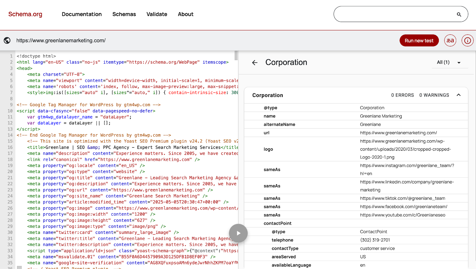Image resolution: width=476 pixels, height=269 pixels.
Task: Click the telephone value (302) 319-2701
Action: (375, 240)
